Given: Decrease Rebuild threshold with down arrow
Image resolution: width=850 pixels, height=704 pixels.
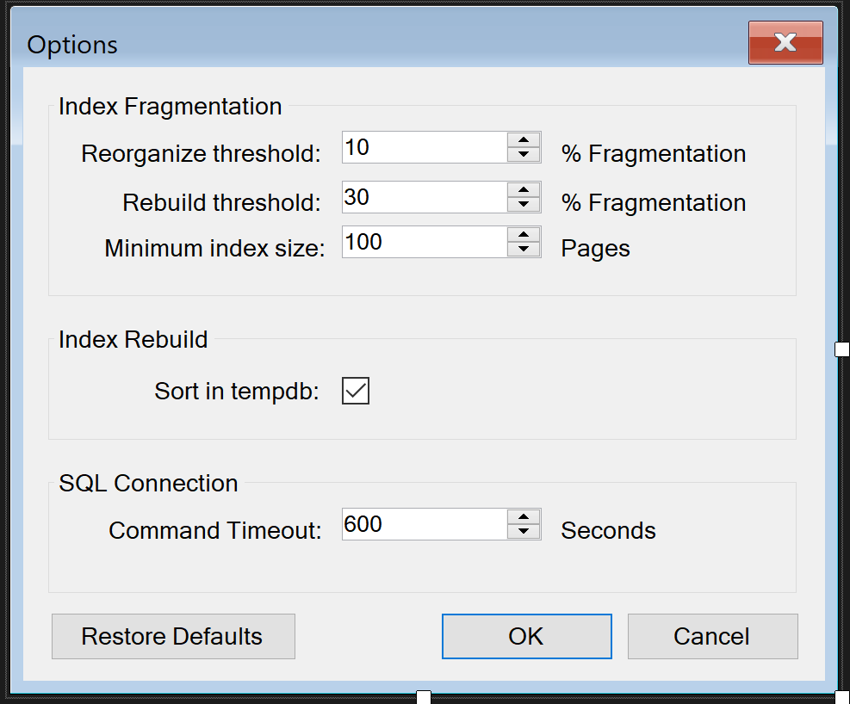Looking at the screenshot, I should tap(524, 204).
